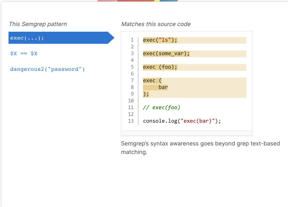Click 'This Semgrep pattern' heading
288x207 pixels.
click(x=38, y=24)
